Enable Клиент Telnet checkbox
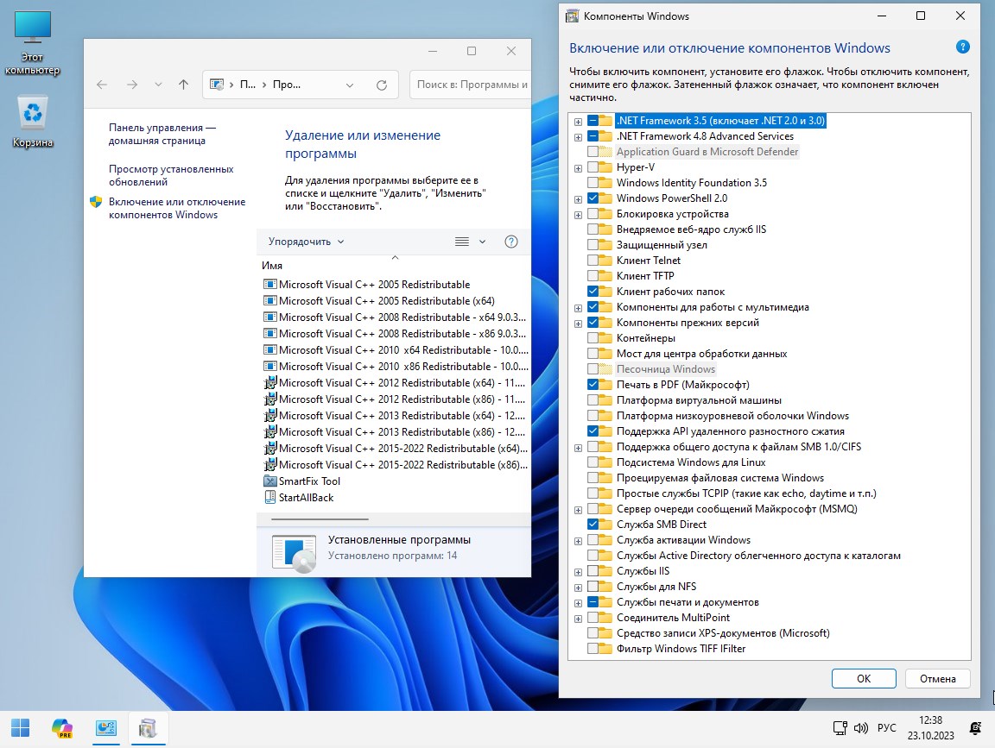Image resolution: width=995 pixels, height=748 pixels. 593,261
